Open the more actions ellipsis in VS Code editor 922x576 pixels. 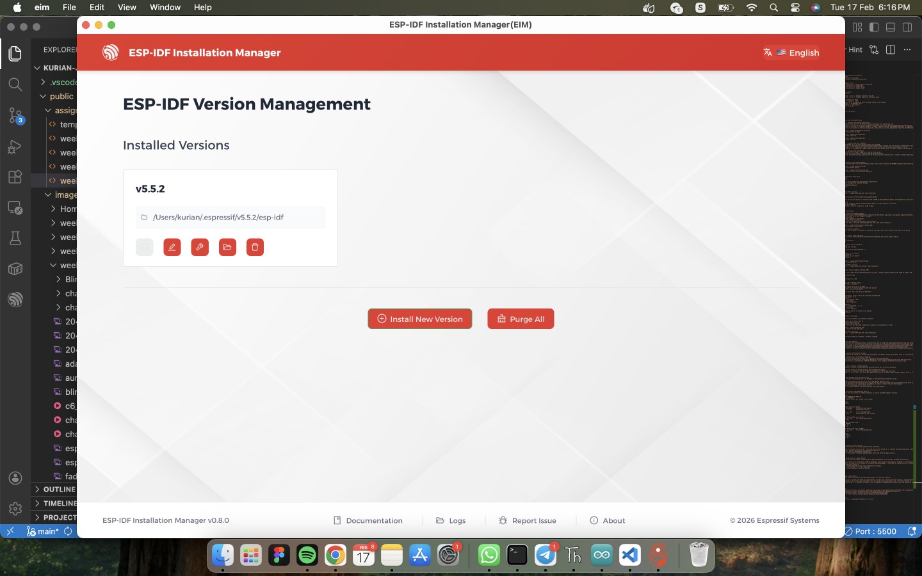pos(907,49)
